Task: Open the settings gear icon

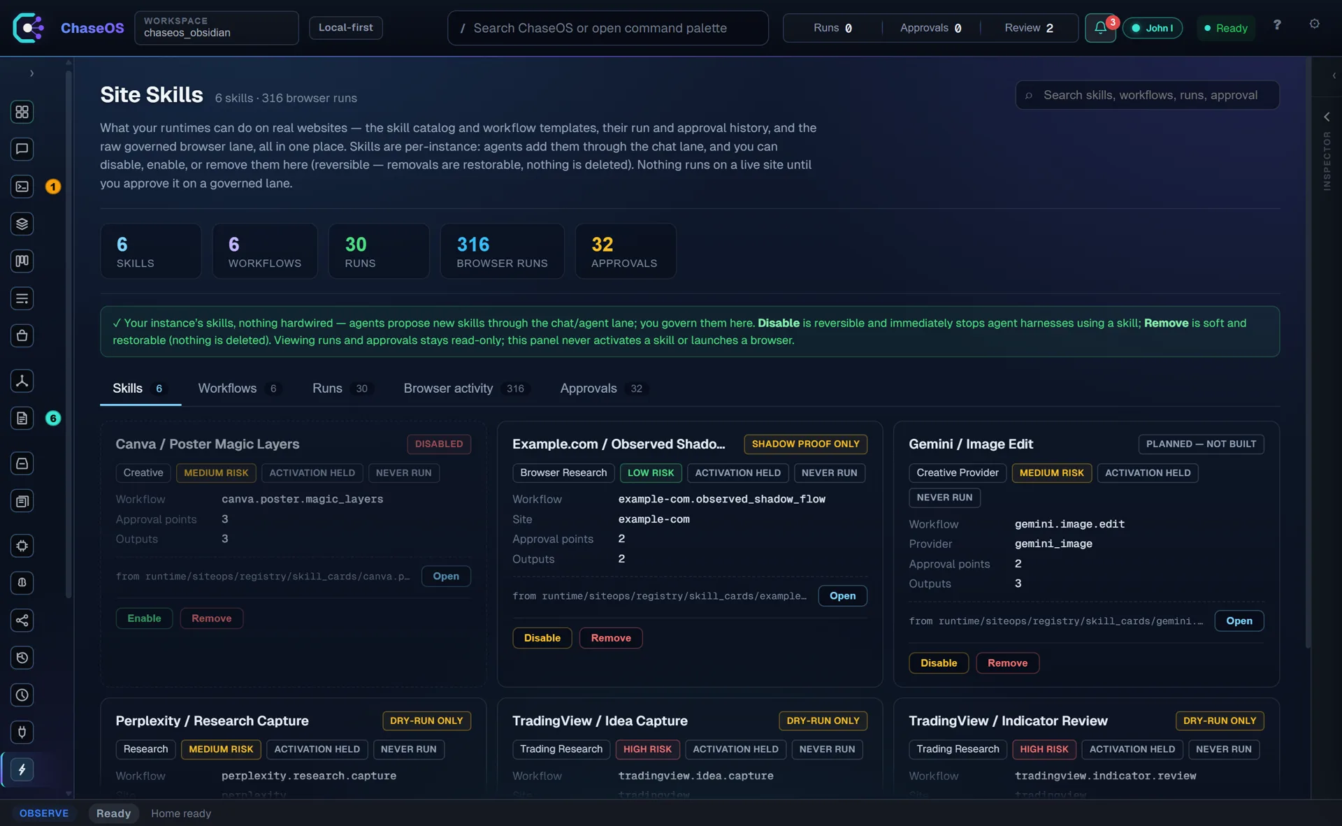Action: (1315, 24)
